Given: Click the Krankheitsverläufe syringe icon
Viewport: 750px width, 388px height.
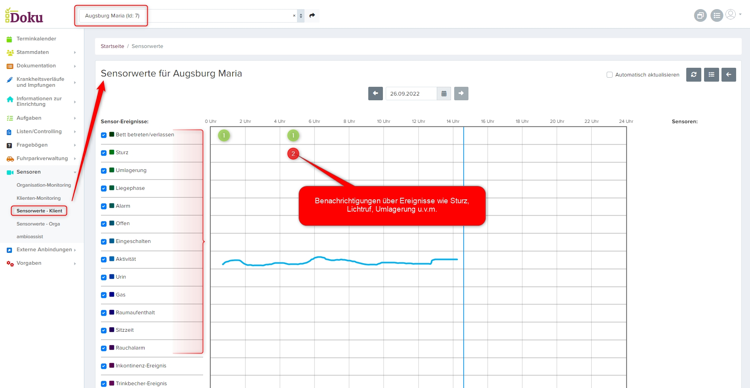Looking at the screenshot, I should pyautogui.click(x=10, y=80).
